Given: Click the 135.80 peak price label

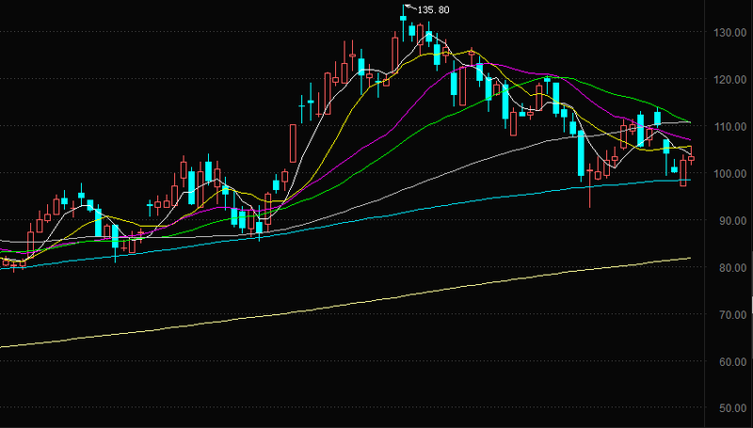Looking at the screenshot, I should [x=432, y=10].
